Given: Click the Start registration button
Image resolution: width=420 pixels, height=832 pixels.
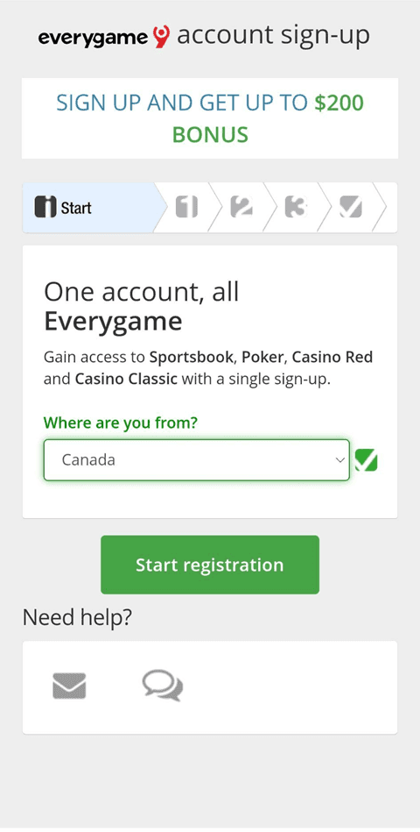Looking at the screenshot, I should (210, 565).
